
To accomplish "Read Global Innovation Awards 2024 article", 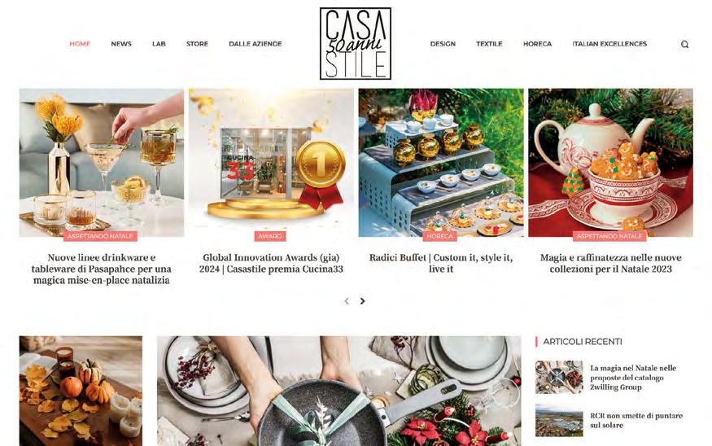I will pos(271,264).
